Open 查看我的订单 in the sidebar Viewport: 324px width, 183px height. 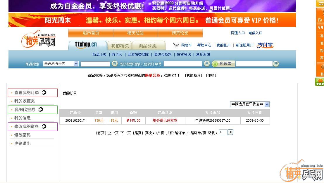(x=27, y=93)
